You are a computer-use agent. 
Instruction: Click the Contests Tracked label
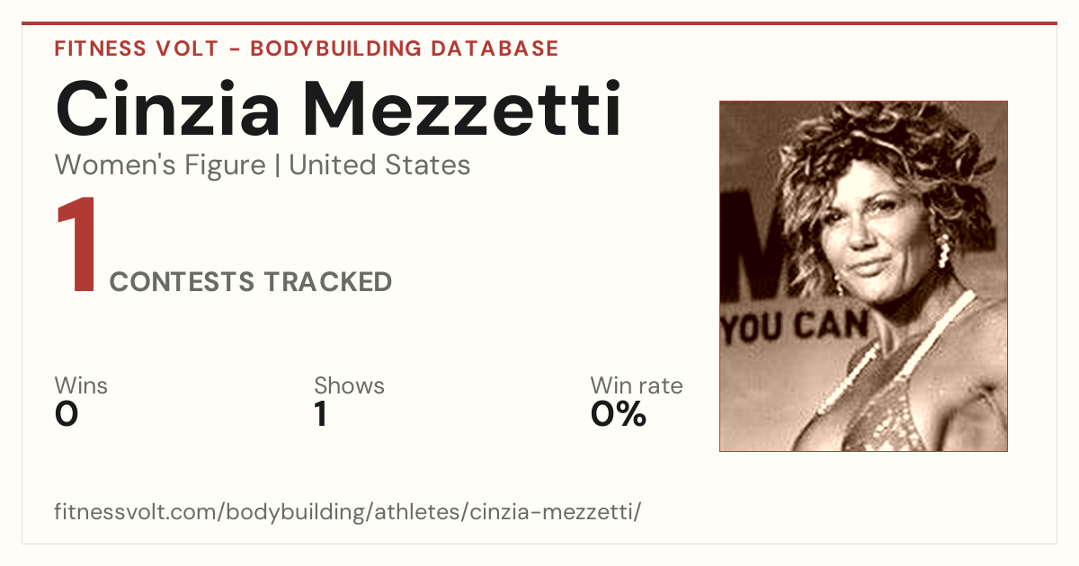tap(251, 282)
